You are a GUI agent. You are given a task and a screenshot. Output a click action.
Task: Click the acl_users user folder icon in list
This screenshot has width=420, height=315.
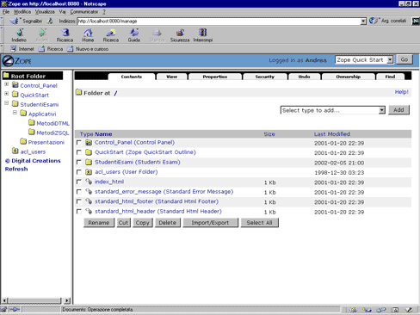(89, 172)
